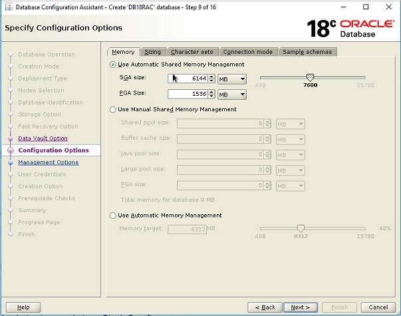Screen dimensions: 401x316
Task: Open Buffer cache size MB dropdown
Action: [290, 140]
